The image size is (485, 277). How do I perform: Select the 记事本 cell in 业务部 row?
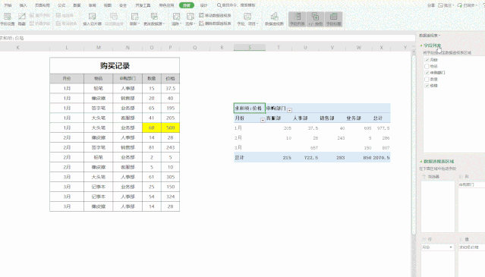pos(99,187)
